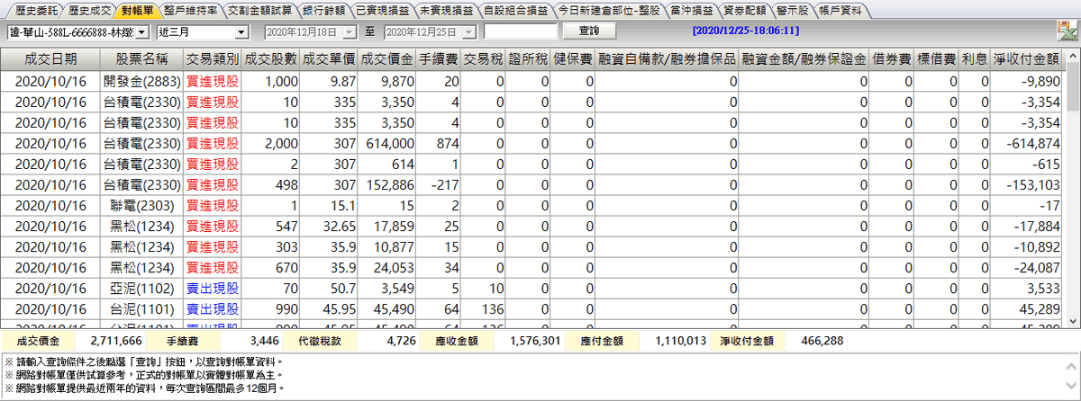Click the -614,874 net amount cell

click(1026, 142)
